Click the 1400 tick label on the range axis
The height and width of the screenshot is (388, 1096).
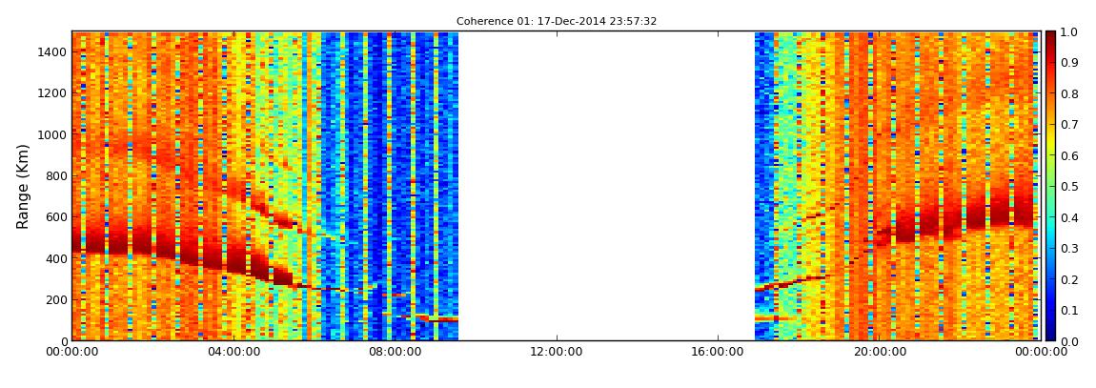click(52, 51)
